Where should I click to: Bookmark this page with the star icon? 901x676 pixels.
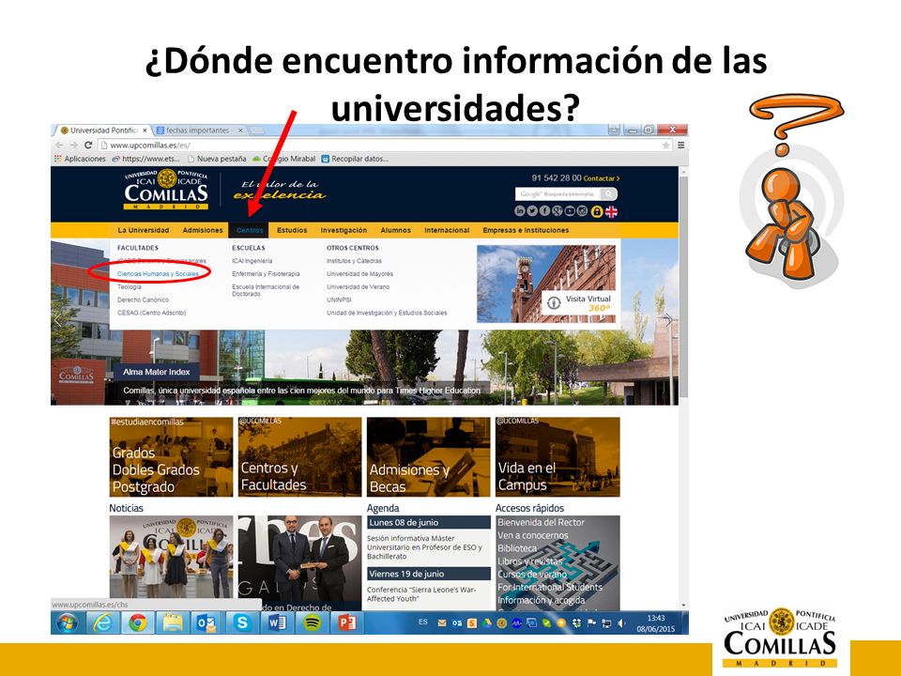pyautogui.click(x=666, y=146)
